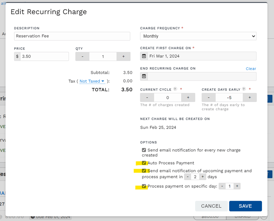The image size is (274, 221).
Task: Click the Create Days Early help icon
Action: [x=243, y=89]
